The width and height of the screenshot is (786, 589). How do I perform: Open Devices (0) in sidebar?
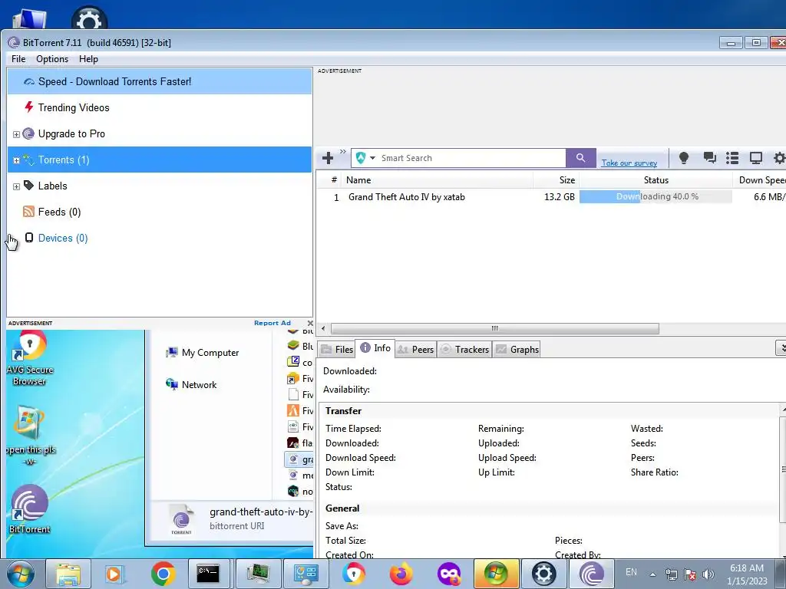[63, 238]
